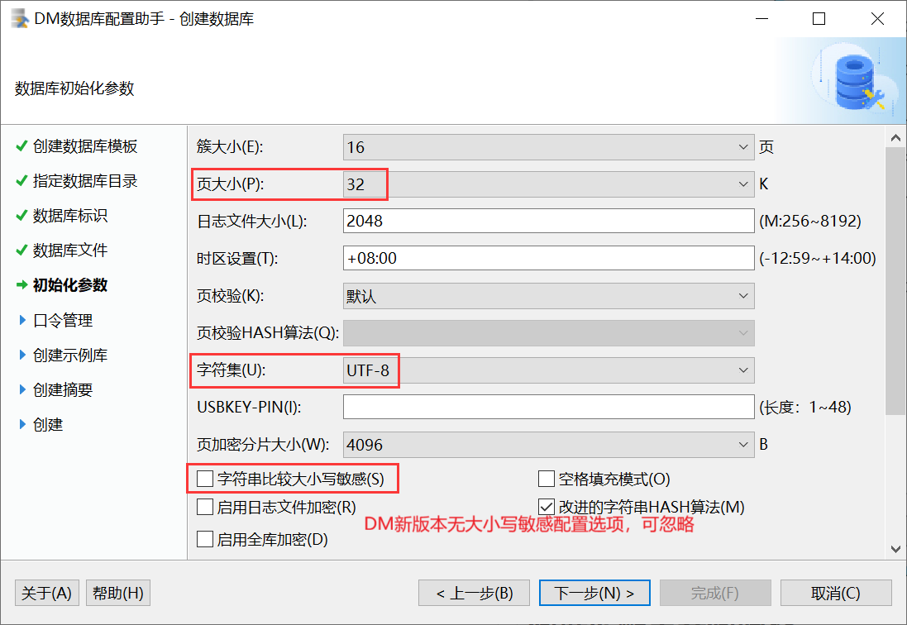Click the DM database assistant title bar icon

coord(20,18)
